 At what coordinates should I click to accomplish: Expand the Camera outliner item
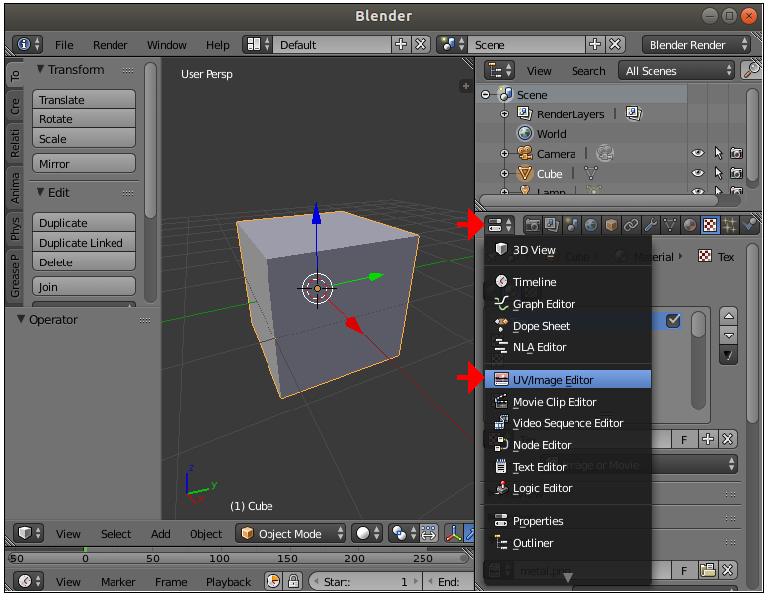point(504,154)
